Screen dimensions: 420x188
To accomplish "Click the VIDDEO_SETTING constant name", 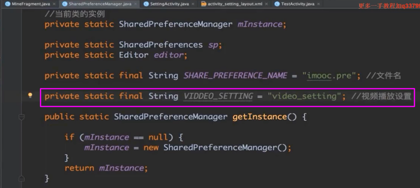I will (x=218, y=96).
